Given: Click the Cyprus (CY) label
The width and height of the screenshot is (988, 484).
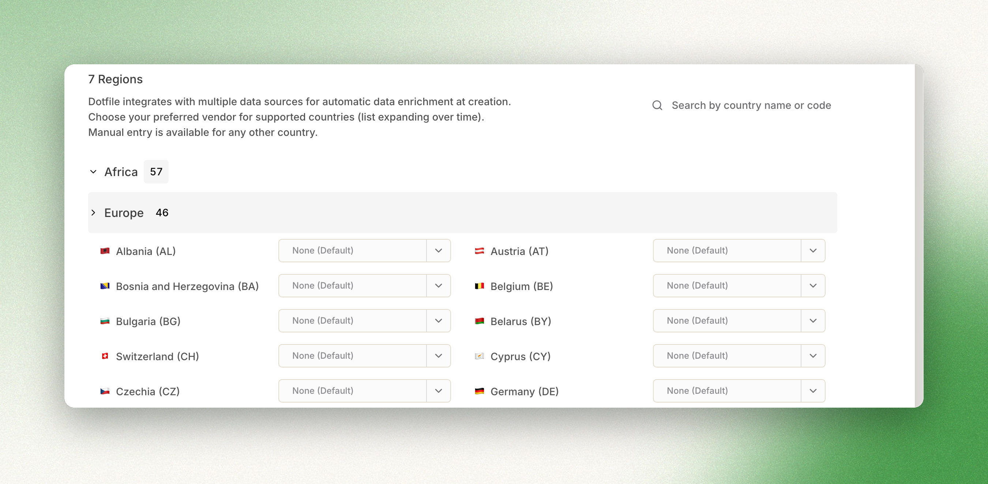Looking at the screenshot, I should tap(521, 357).
